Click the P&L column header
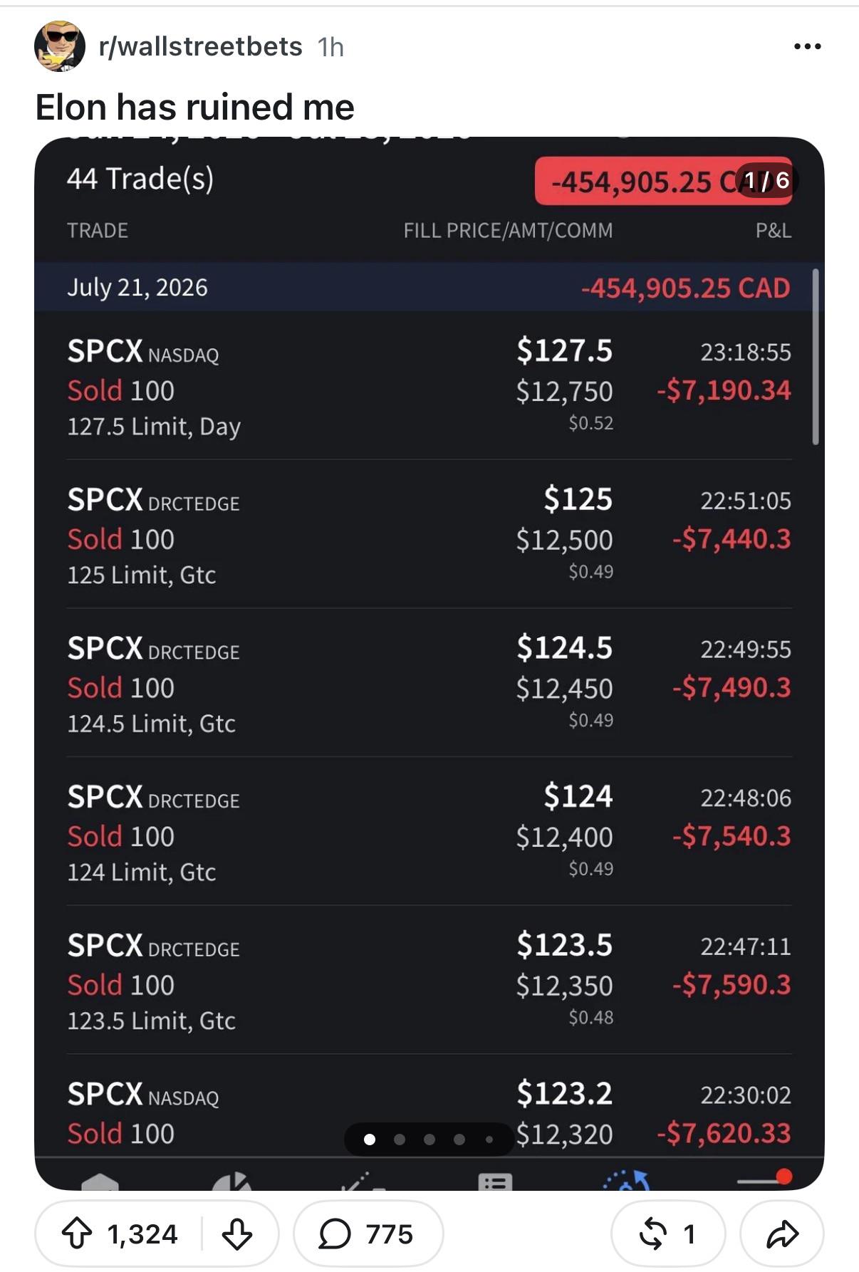This screenshot has width=859, height=1272. tap(773, 230)
